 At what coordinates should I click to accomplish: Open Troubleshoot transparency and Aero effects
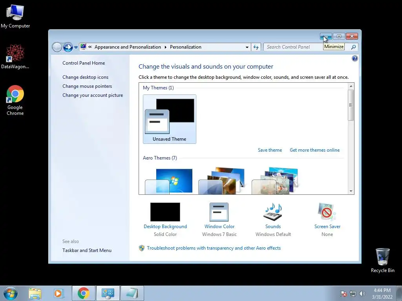(214, 248)
